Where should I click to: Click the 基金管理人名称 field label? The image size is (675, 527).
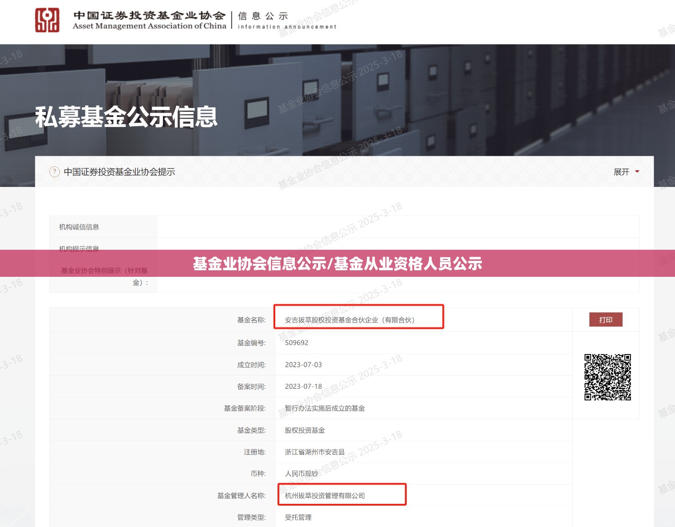point(242,496)
